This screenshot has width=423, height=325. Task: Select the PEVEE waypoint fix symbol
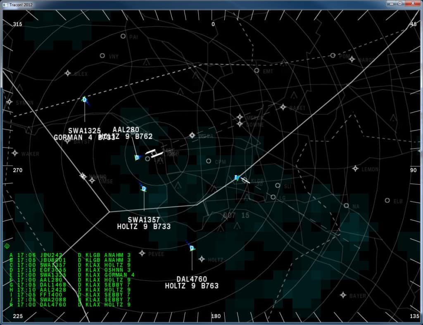point(142,253)
